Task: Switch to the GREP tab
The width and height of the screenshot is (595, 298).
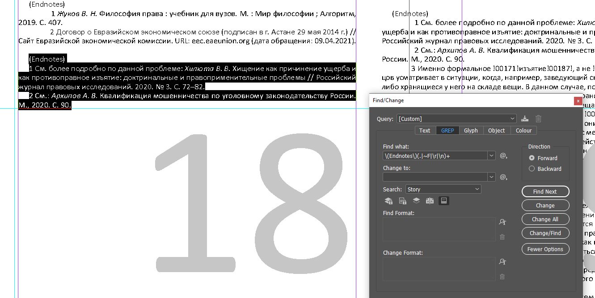Action: point(447,130)
